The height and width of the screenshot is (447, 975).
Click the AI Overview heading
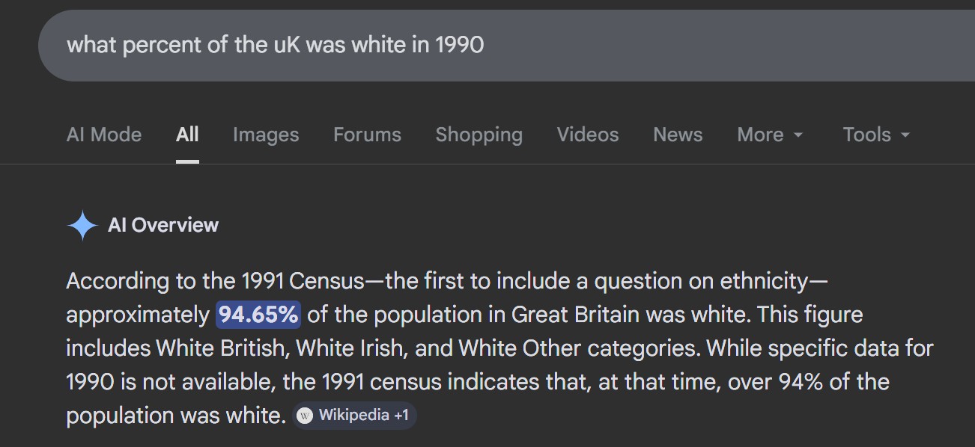click(163, 225)
